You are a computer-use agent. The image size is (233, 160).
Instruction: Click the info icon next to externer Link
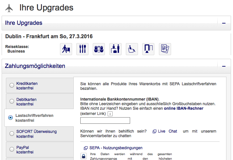[x=110, y=114]
